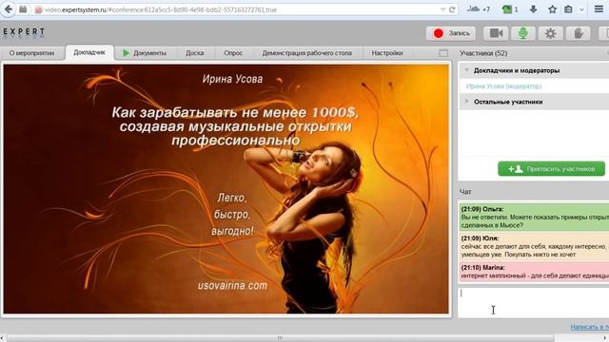Click the green extension icon with 1
This screenshot has height=342, width=609.
click(x=510, y=9)
